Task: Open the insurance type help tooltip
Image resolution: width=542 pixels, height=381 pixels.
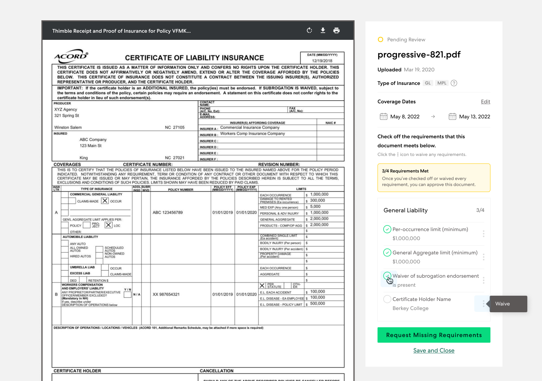Action: click(454, 83)
